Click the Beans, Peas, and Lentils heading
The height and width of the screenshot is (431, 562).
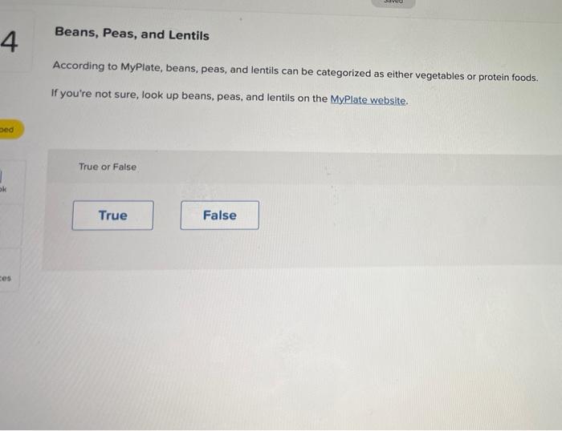tap(132, 34)
